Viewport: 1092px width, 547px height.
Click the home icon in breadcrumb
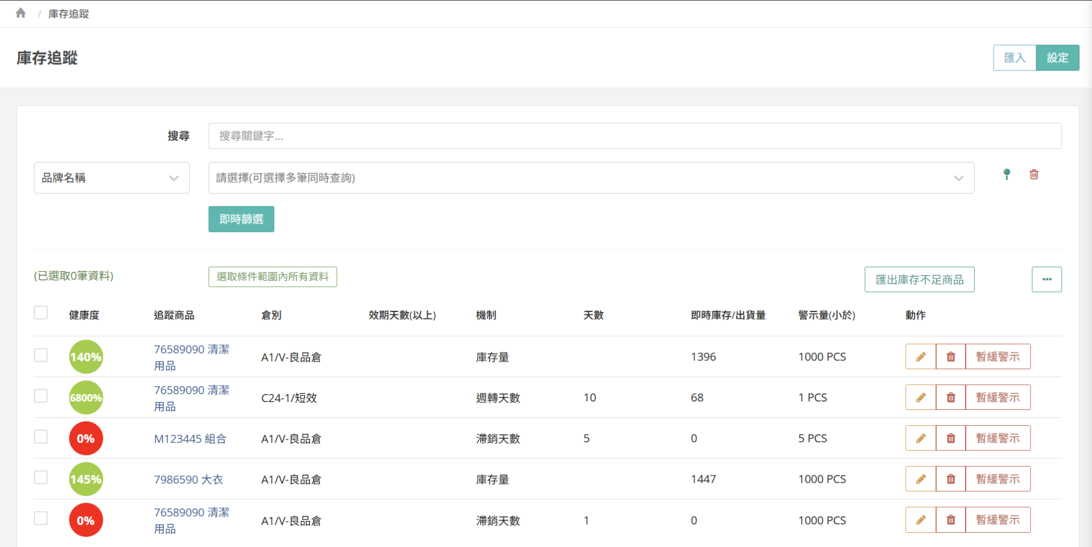[21, 13]
